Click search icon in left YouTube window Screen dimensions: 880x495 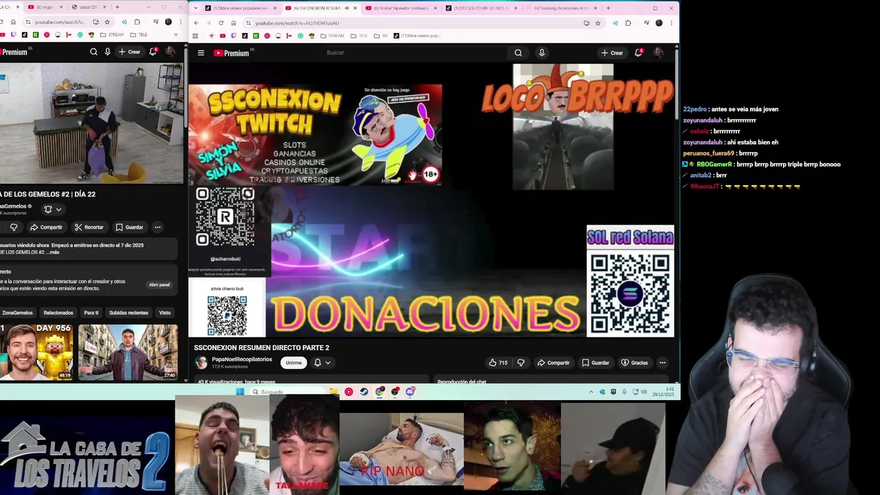coord(93,52)
